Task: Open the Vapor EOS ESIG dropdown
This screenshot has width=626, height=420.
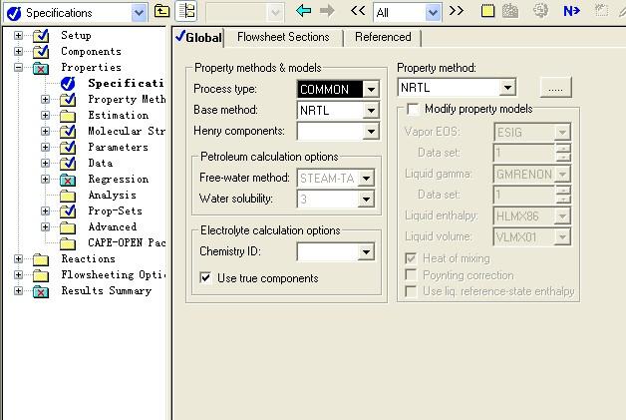Action: 562,132
